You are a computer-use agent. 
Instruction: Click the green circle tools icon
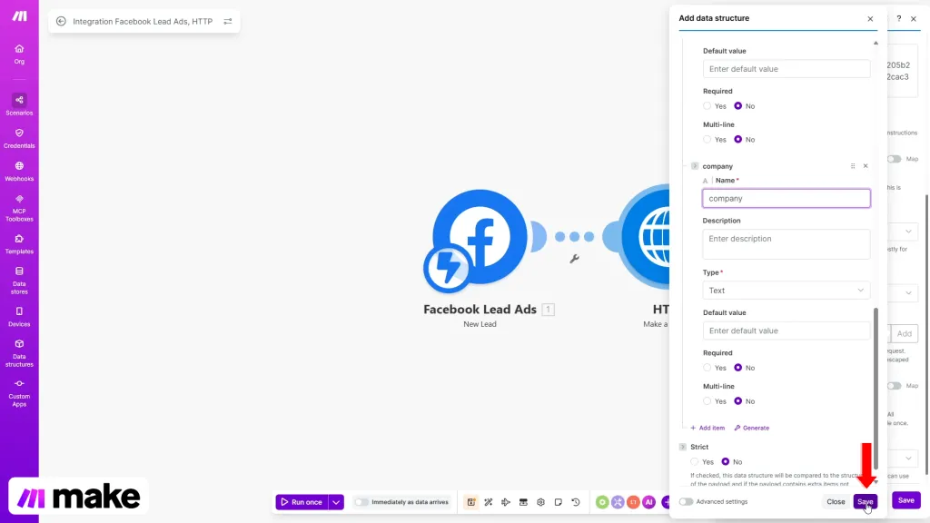pyautogui.click(x=602, y=502)
